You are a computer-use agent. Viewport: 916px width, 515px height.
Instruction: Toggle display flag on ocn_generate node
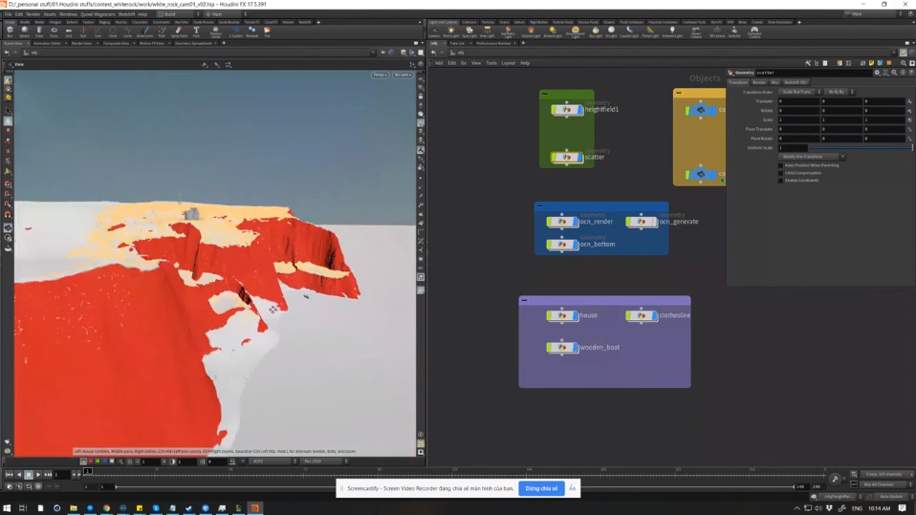coord(654,222)
